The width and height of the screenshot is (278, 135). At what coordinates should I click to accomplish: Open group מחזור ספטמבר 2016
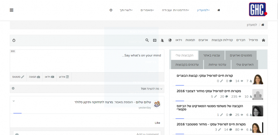(211, 124)
